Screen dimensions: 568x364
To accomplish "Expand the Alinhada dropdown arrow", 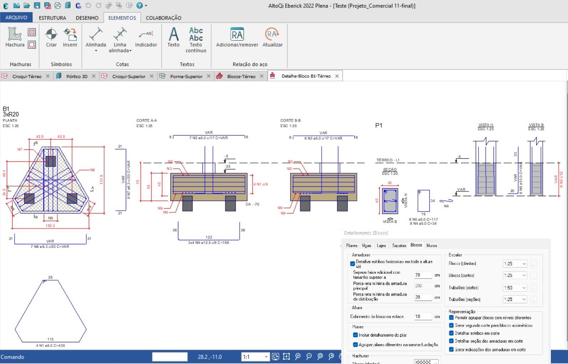I will pos(96,51).
